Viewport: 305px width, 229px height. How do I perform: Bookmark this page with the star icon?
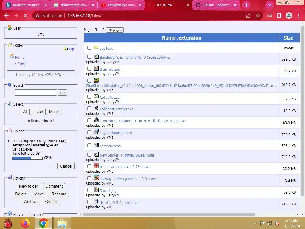point(258,16)
